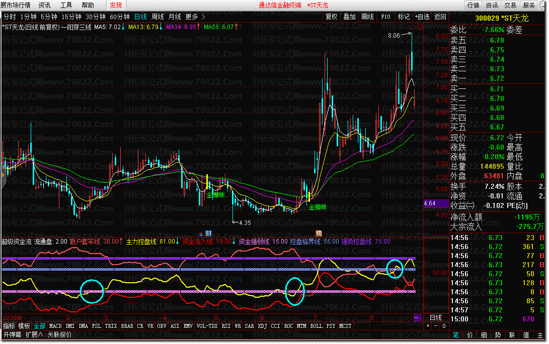Screen dimensions: 549x344
Task: Switch to 30分钟 period
Action: [96, 17]
